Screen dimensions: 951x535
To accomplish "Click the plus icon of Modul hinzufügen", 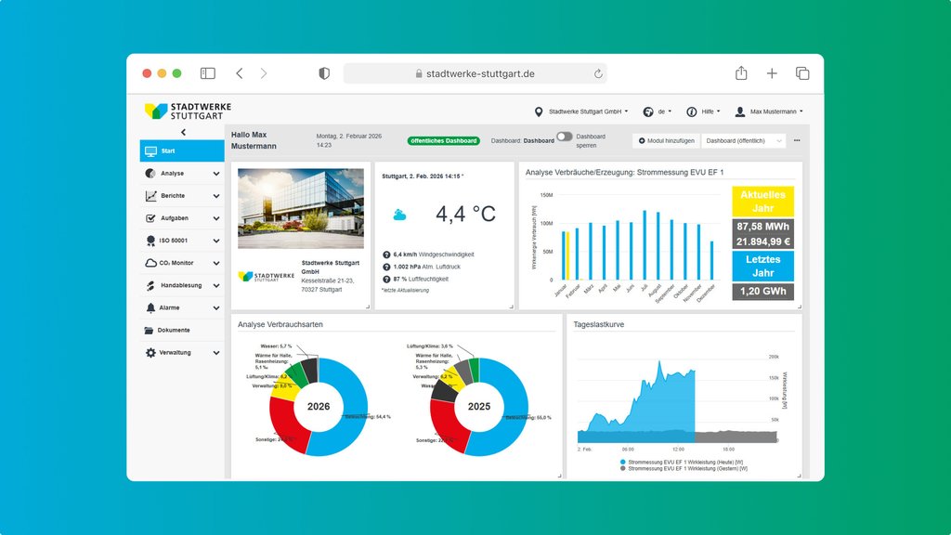I will click(x=642, y=141).
